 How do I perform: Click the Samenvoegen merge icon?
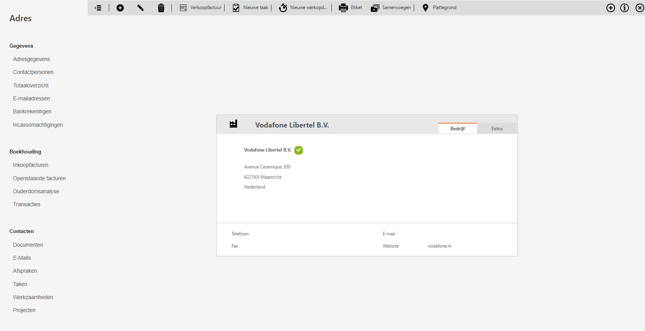(x=375, y=8)
